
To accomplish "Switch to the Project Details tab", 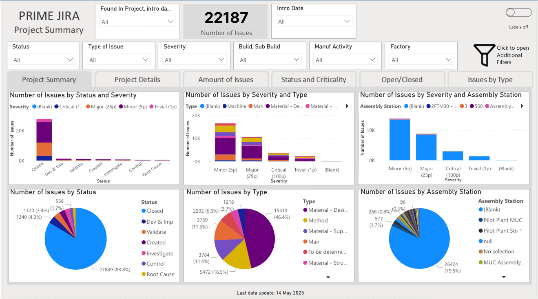I will point(137,79).
